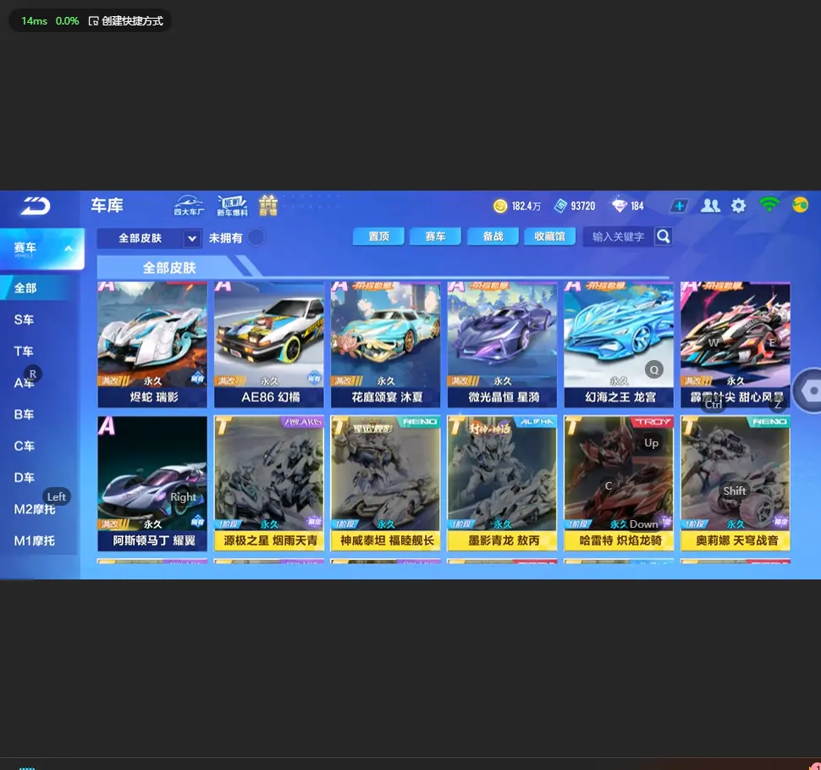The height and width of the screenshot is (770, 821).
Task: Open the golden gift box icon
Action: (268, 206)
